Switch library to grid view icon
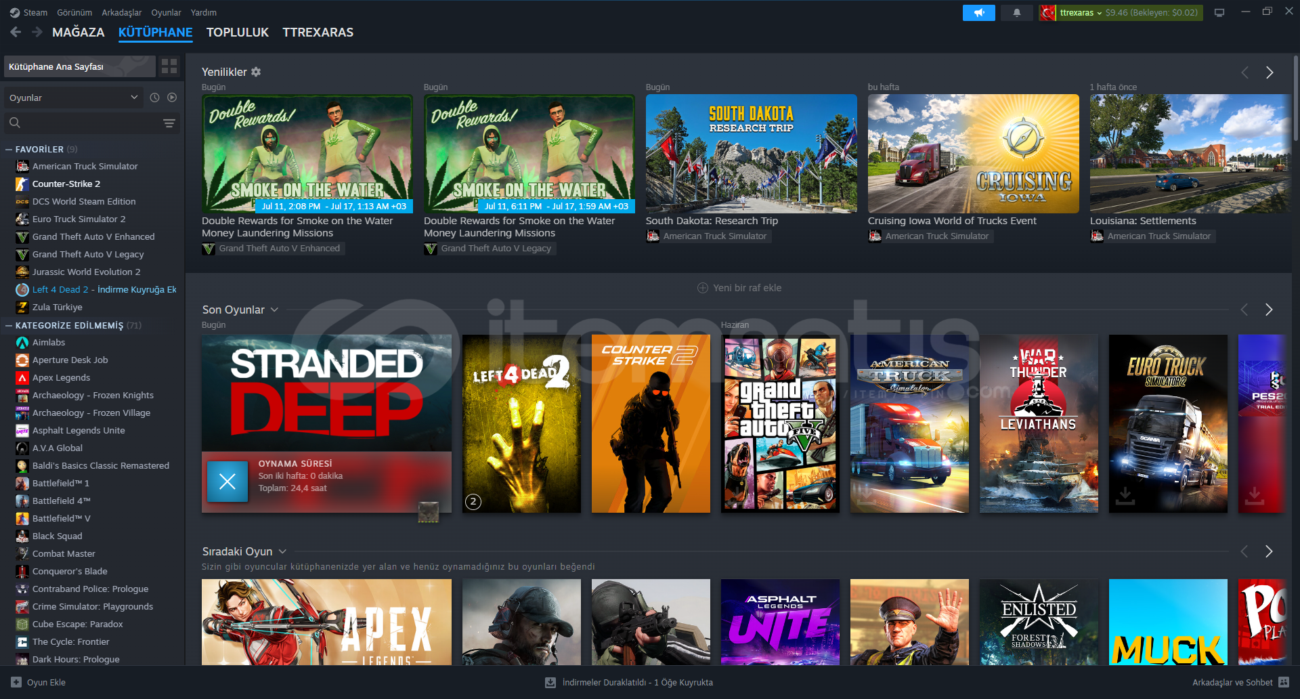This screenshot has width=1300, height=699. coord(169,66)
